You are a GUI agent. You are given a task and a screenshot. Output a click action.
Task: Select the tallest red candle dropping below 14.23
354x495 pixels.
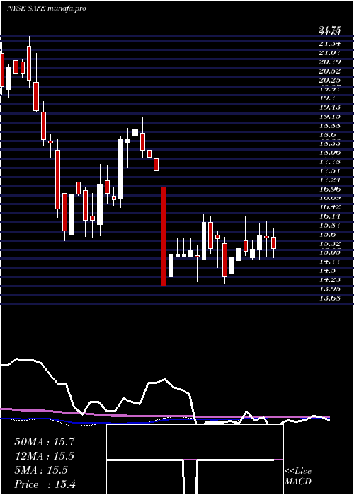click(x=164, y=236)
